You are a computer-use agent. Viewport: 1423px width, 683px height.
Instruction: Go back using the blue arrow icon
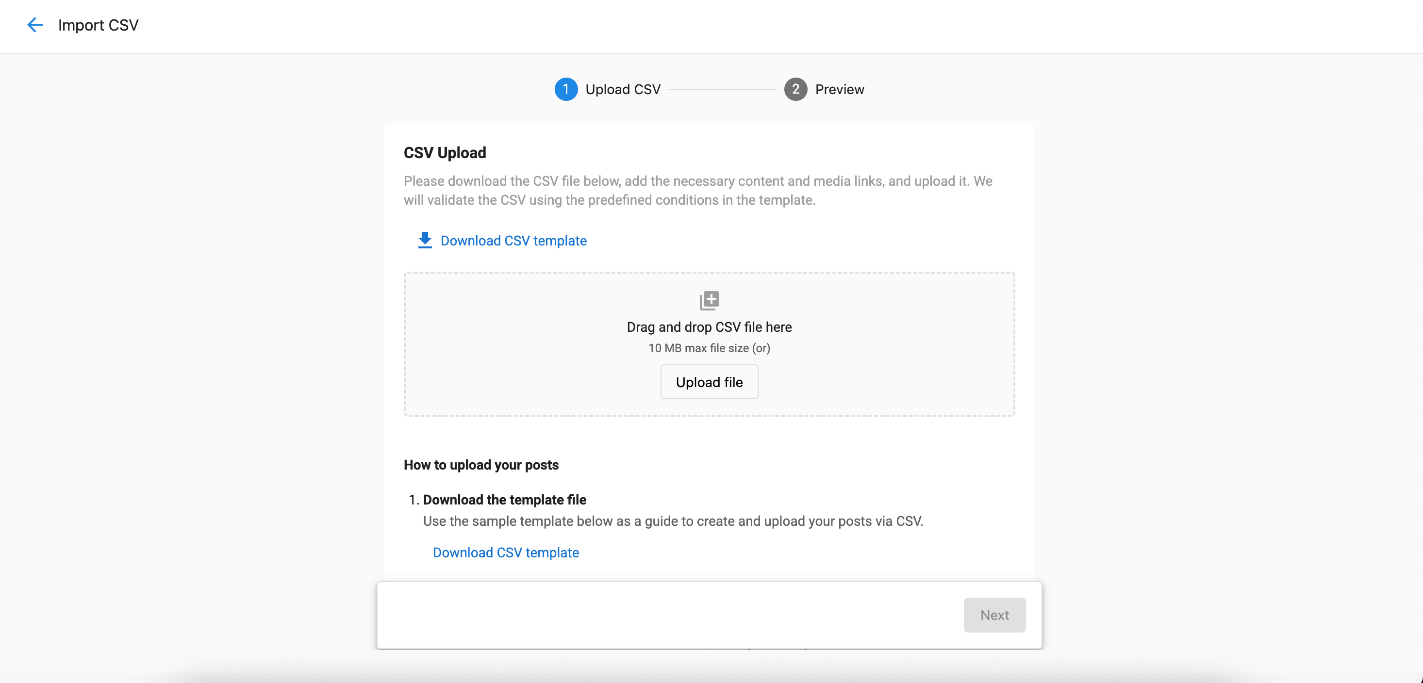pos(35,25)
